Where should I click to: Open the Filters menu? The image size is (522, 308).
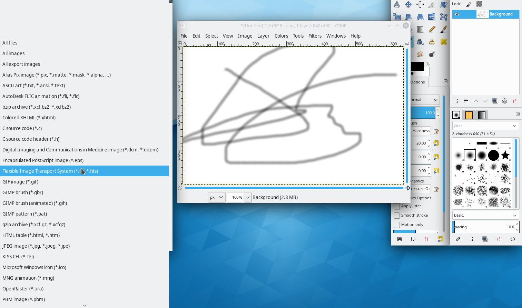tap(315, 36)
